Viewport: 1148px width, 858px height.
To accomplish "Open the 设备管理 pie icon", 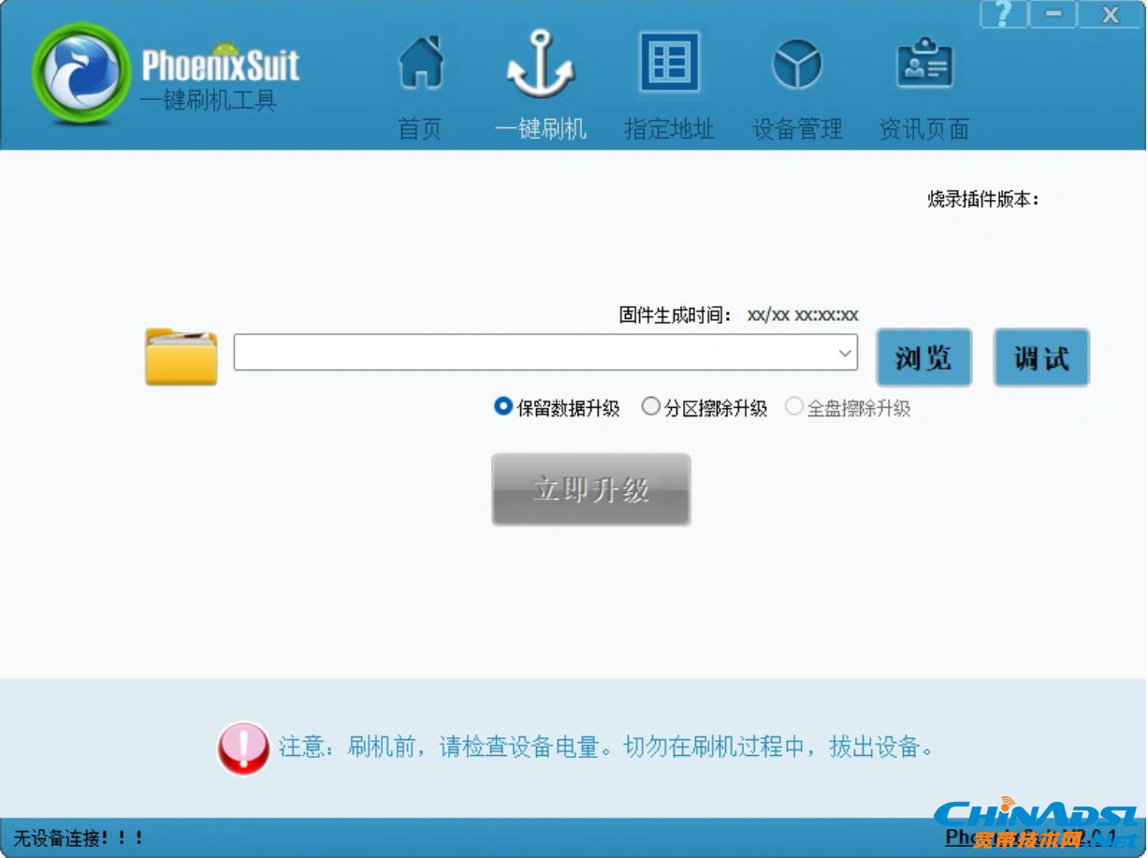I will [x=797, y=65].
